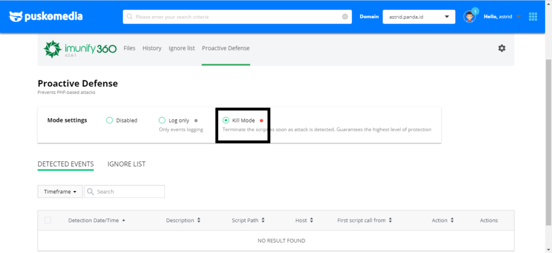Click the search settings gear icon
Screen dimensions: 552x253
345,17
